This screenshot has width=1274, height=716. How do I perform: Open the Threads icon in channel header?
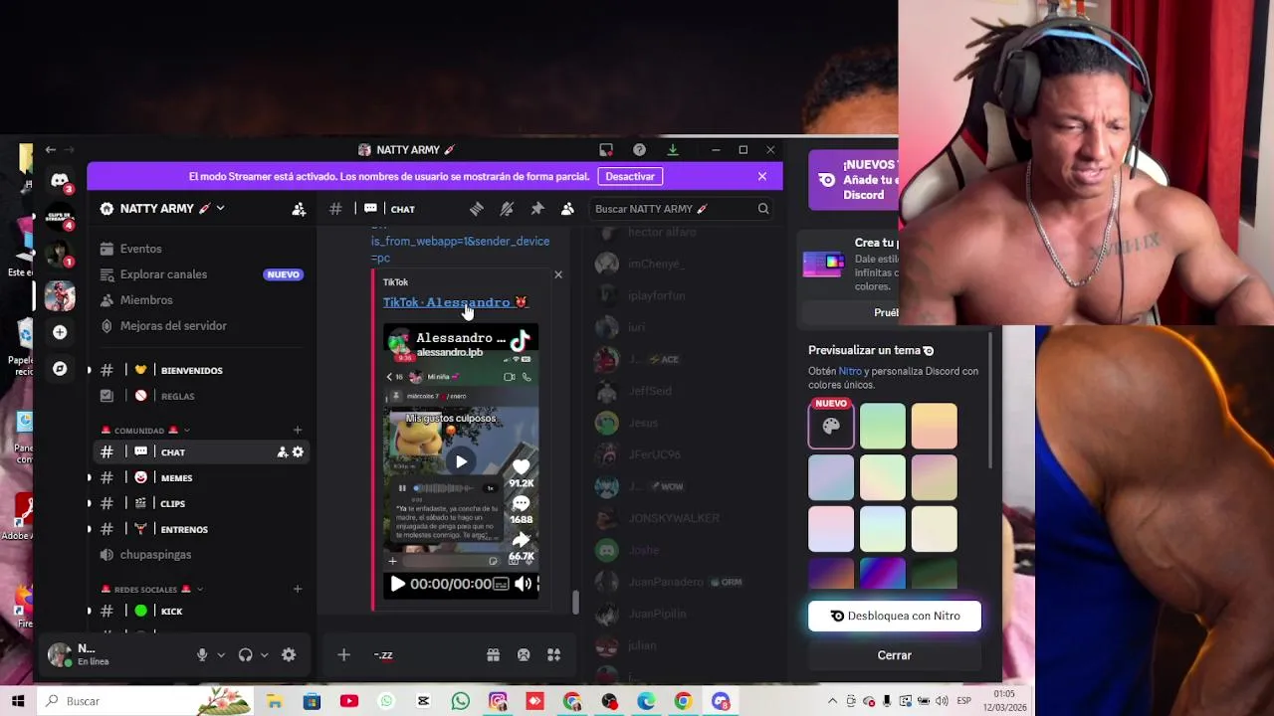pos(477,209)
